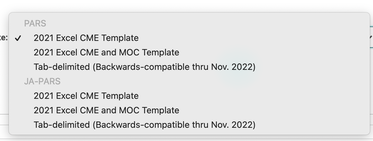The height and width of the screenshot is (141, 373).
Task: Keep the currently checked PARS CME template
Action: (x=86, y=38)
